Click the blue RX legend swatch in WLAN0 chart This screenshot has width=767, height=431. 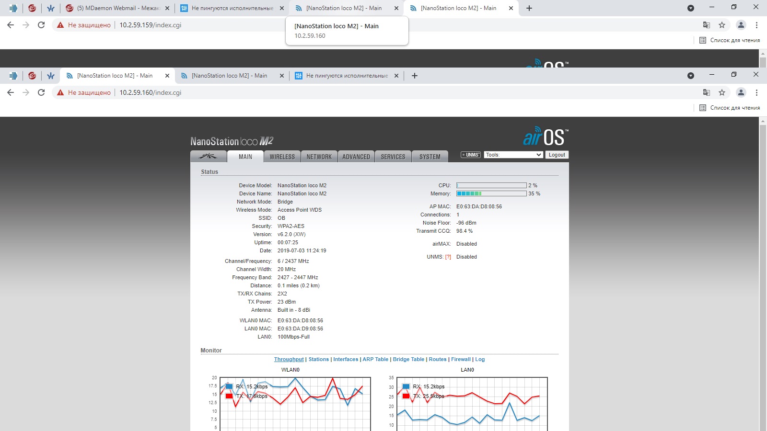229,386
